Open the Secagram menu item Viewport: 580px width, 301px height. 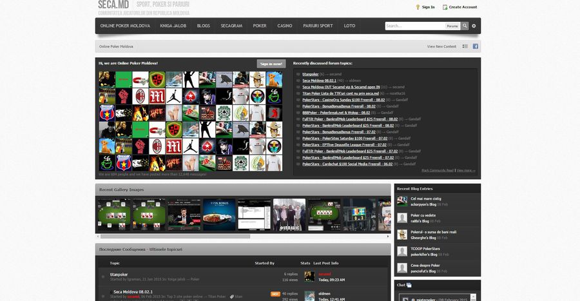click(x=231, y=26)
